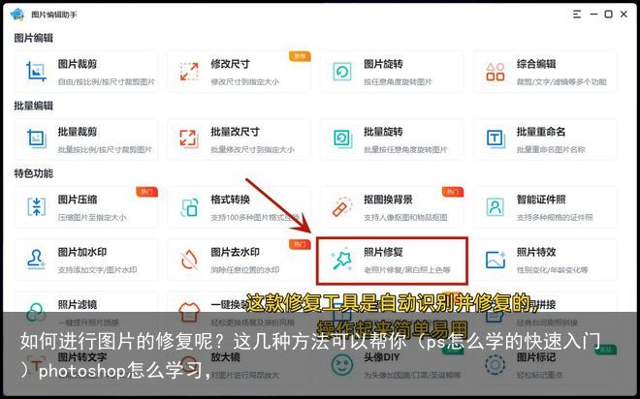Viewport: 640px width, 399px height.
Task: Open the 图片裁剪 crop tool icon
Action: point(36,72)
